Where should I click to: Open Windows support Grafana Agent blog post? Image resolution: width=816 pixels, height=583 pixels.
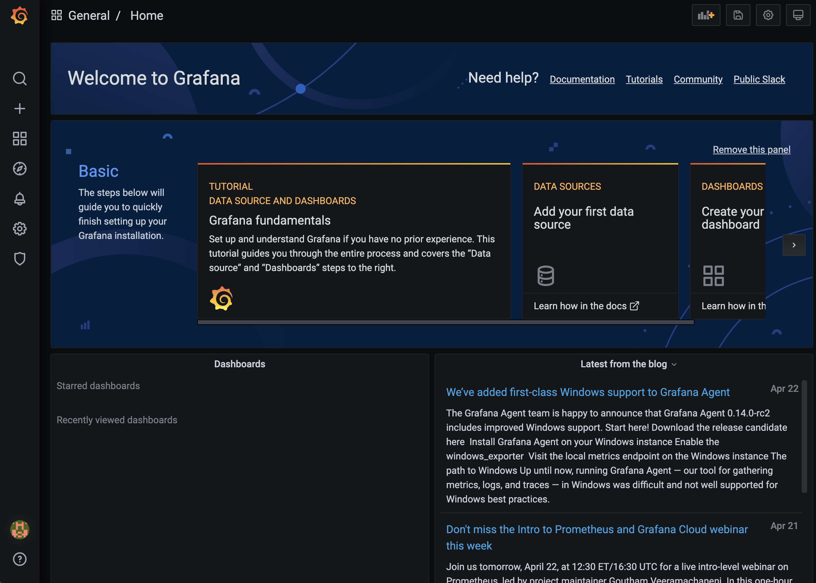(x=587, y=392)
